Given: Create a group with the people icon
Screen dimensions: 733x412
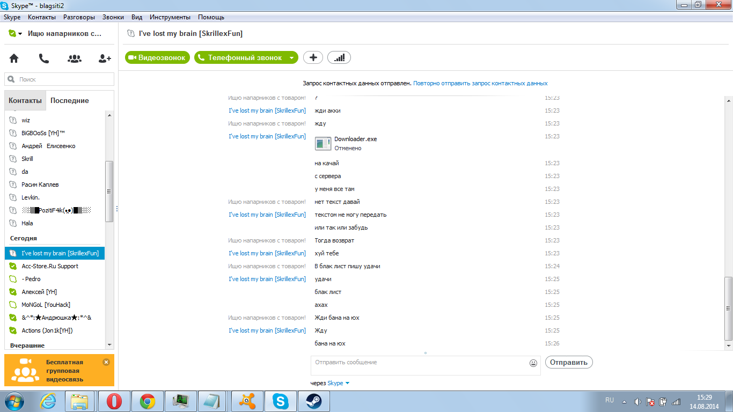Looking at the screenshot, I should click(75, 58).
